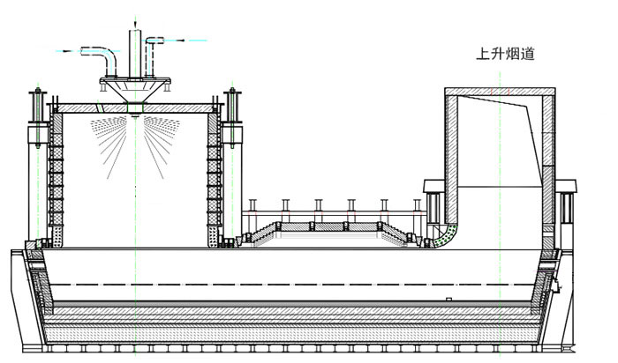Select the stepped suspended roof section

coord(334,228)
